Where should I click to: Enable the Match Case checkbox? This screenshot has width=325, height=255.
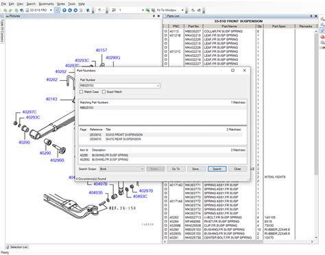pos(81,92)
